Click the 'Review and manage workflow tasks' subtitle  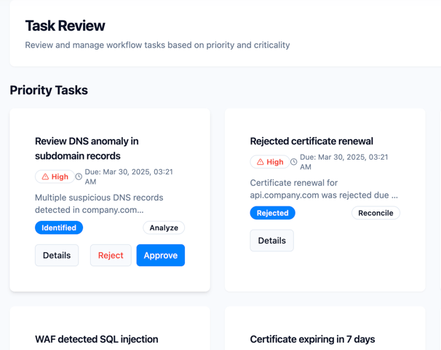(x=157, y=45)
